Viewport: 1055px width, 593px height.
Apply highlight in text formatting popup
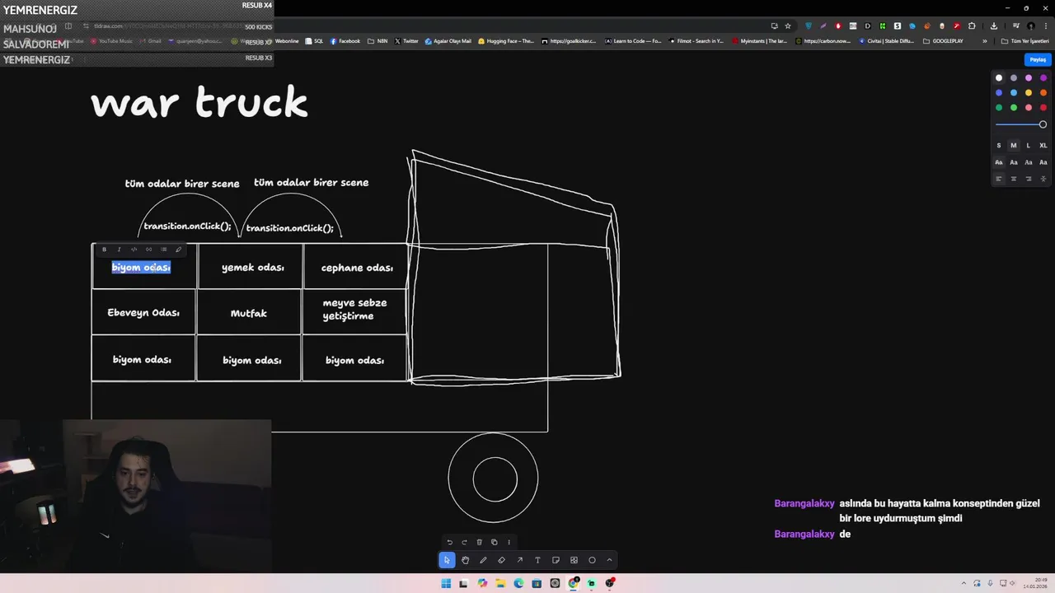click(178, 250)
